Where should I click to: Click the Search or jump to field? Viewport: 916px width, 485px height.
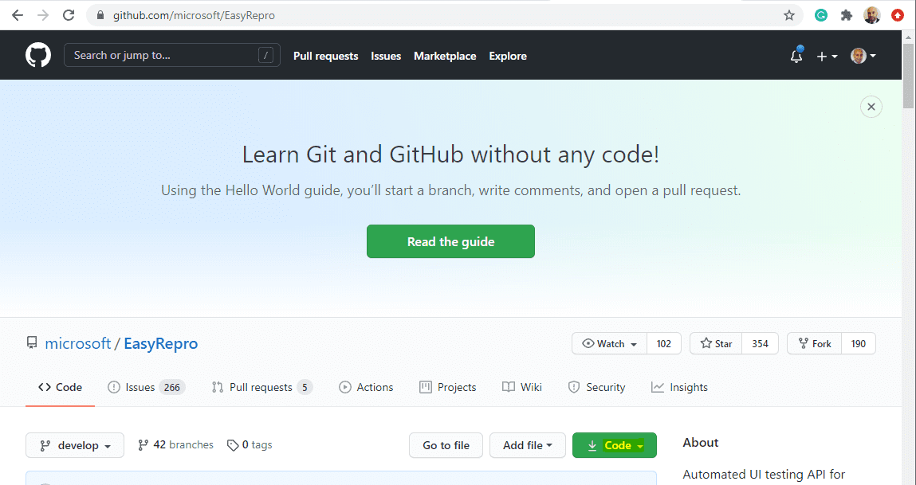point(163,56)
